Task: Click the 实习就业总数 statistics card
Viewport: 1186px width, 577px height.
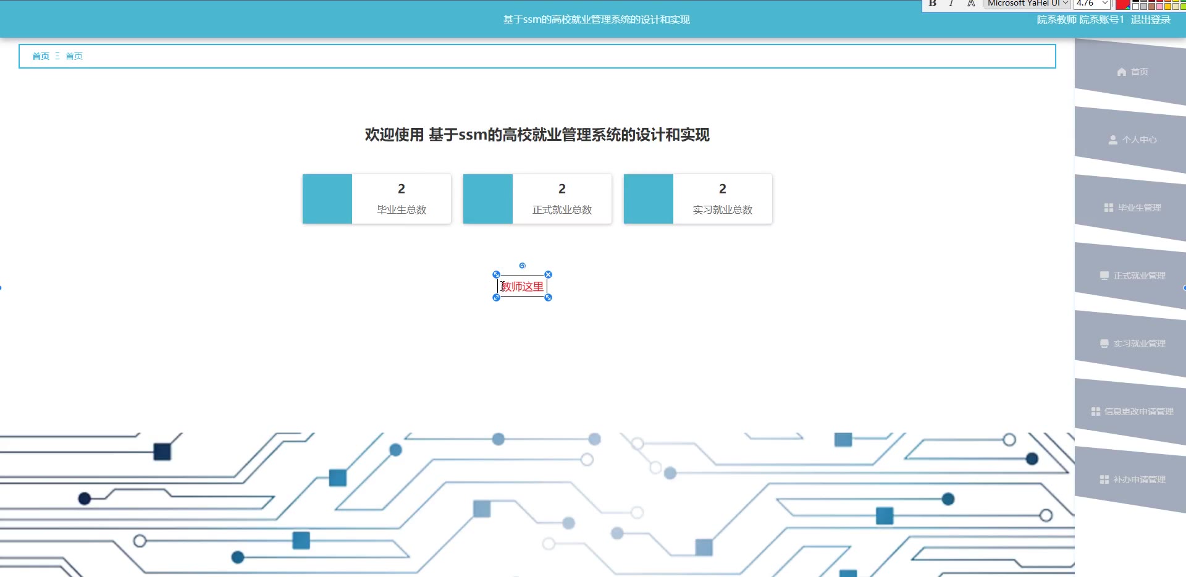Action: point(698,199)
